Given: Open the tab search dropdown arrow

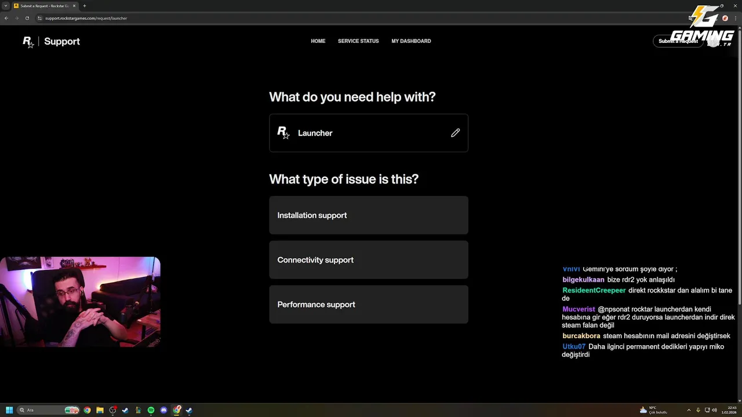Looking at the screenshot, I should 5,6.
